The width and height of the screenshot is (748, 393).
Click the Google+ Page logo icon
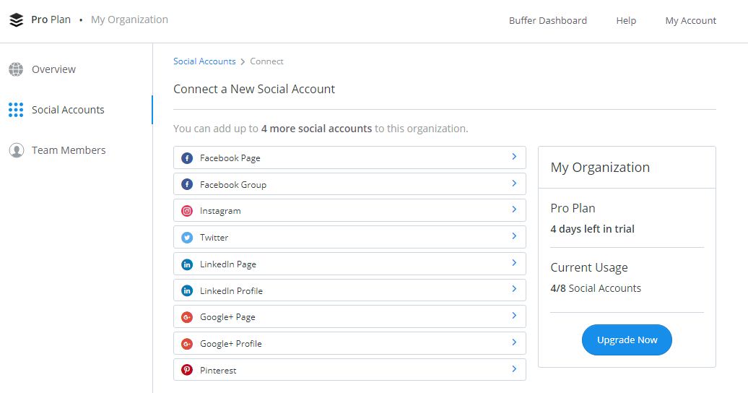pos(187,317)
